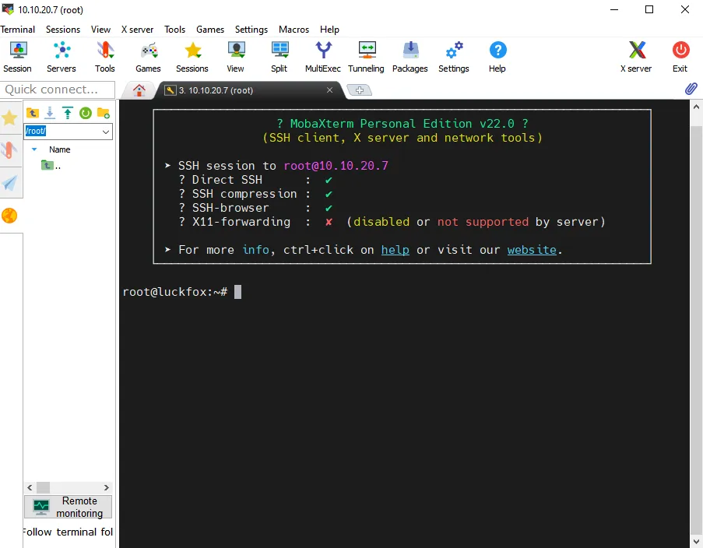Screen dimensions: 703x548
Task: Open the Tools menu
Action: [175, 30]
